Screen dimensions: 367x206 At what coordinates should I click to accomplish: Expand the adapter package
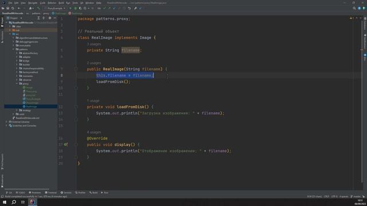pyautogui.click(x=17, y=57)
